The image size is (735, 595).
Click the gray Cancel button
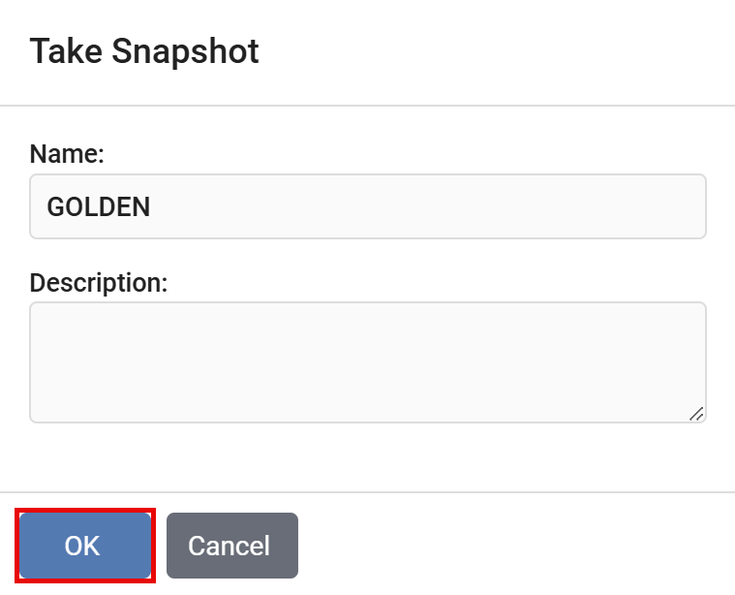(x=232, y=546)
